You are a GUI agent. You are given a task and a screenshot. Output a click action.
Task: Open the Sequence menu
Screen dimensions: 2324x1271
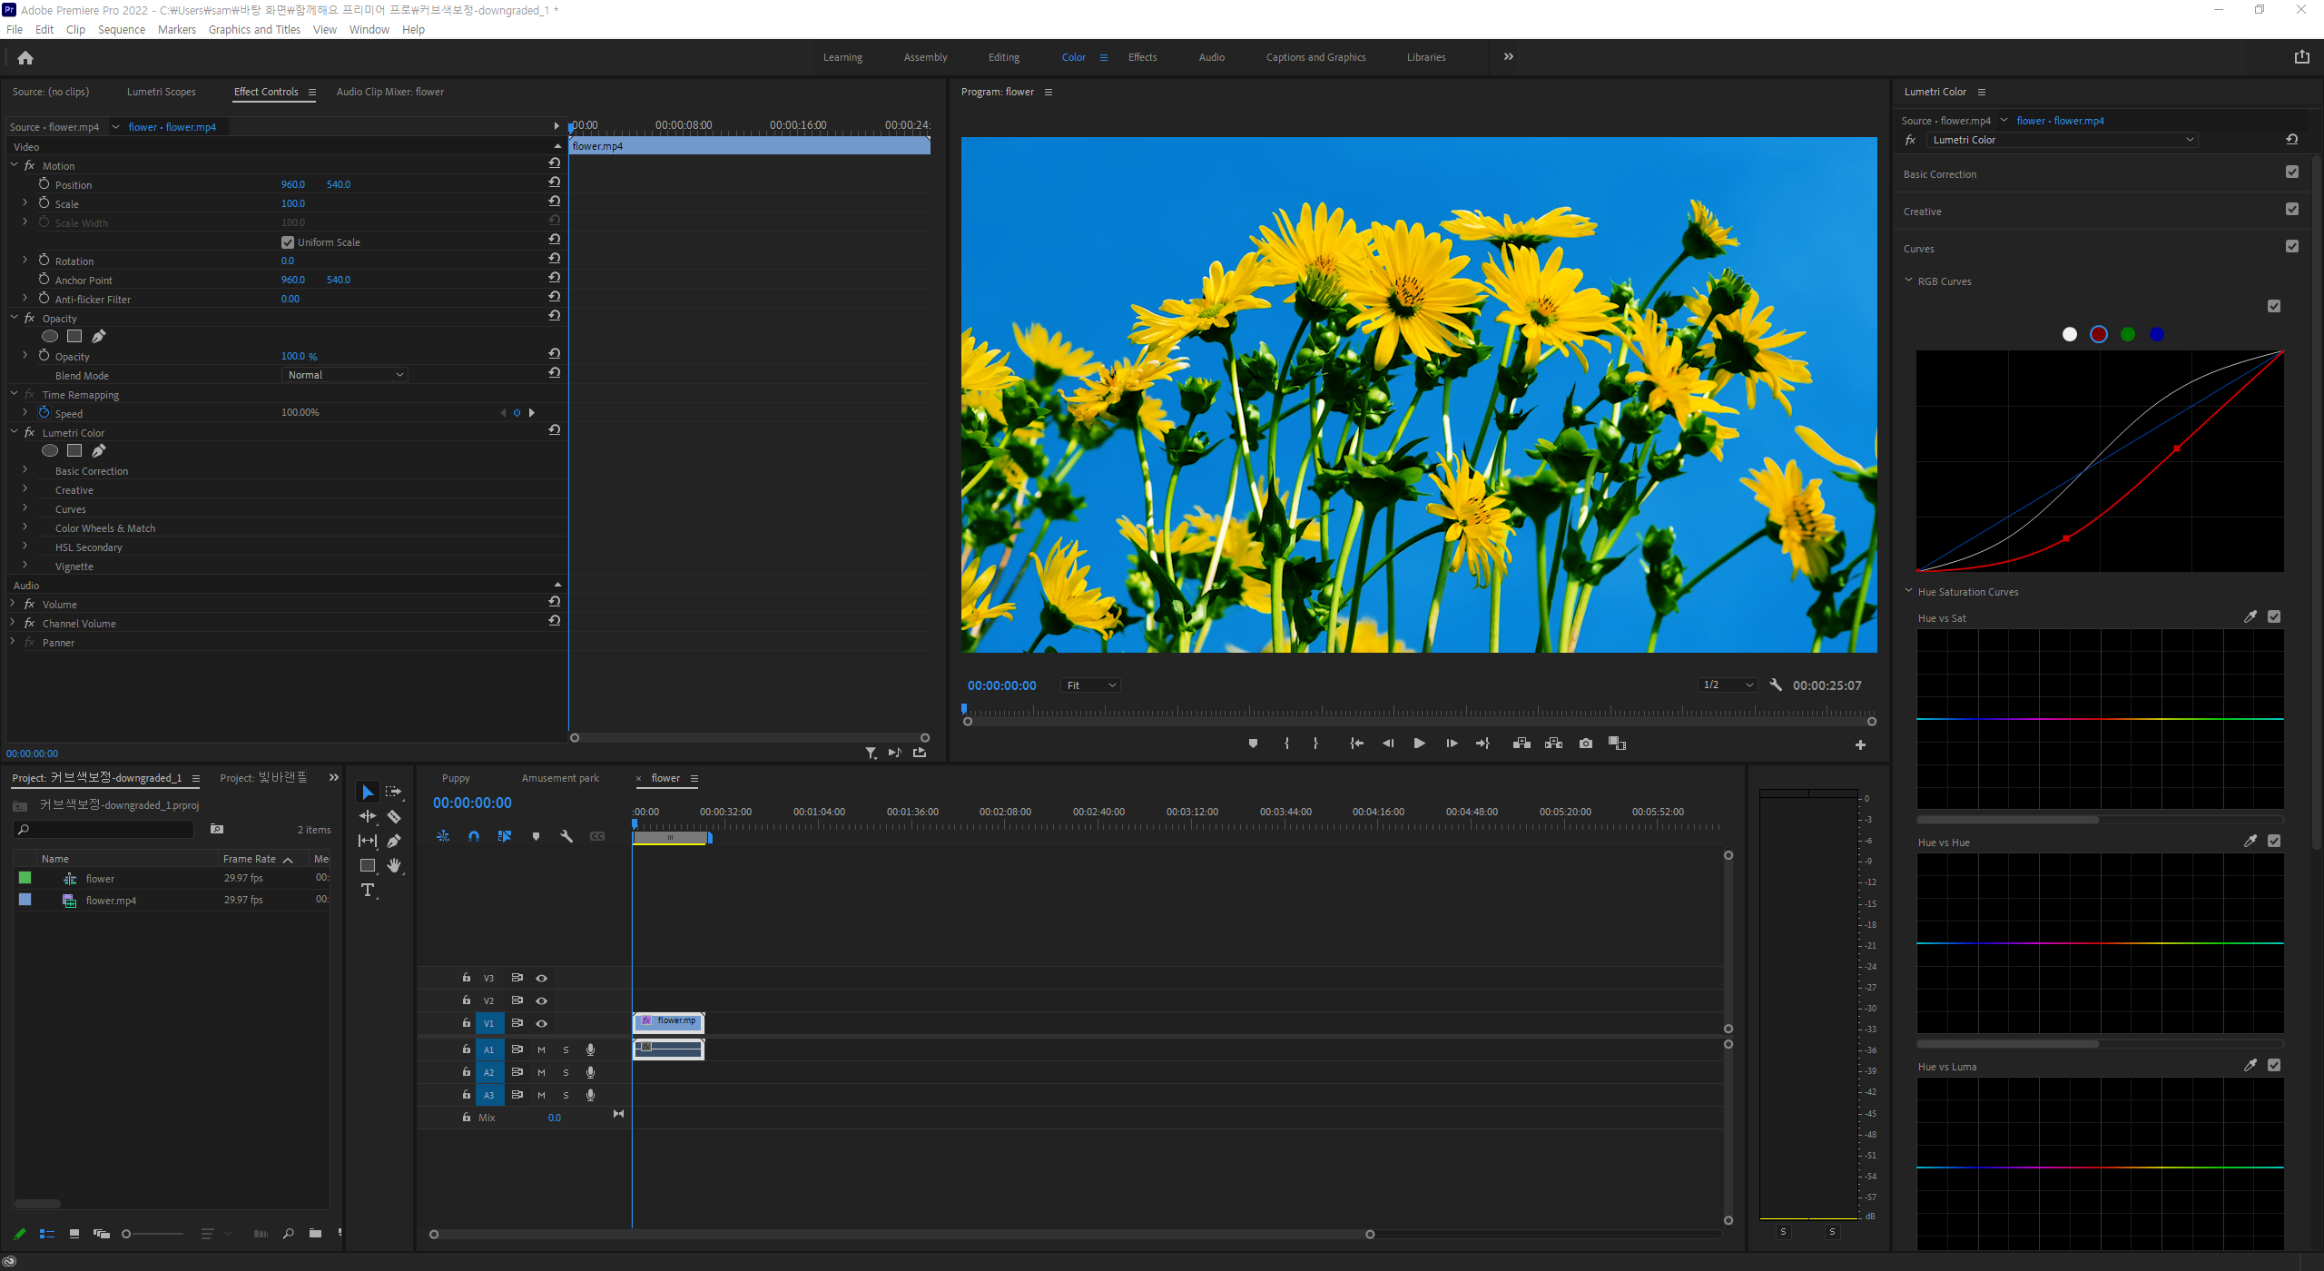tap(121, 29)
